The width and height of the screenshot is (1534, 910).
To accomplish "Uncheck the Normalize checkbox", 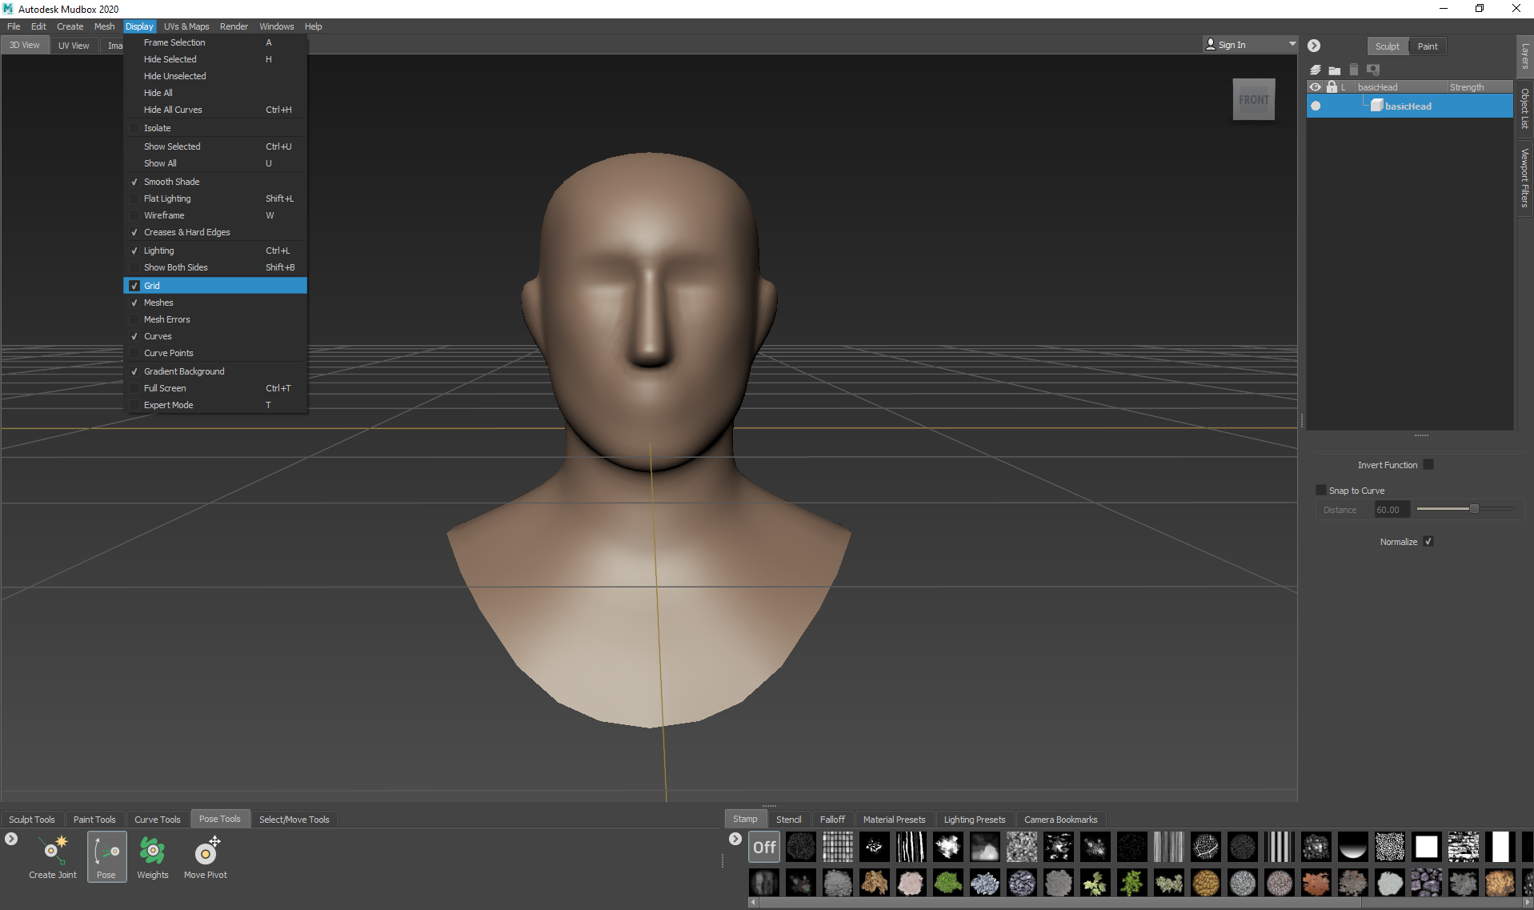I will click(x=1428, y=542).
